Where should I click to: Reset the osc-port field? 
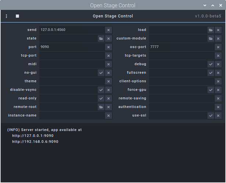pyautogui.click(x=218, y=47)
